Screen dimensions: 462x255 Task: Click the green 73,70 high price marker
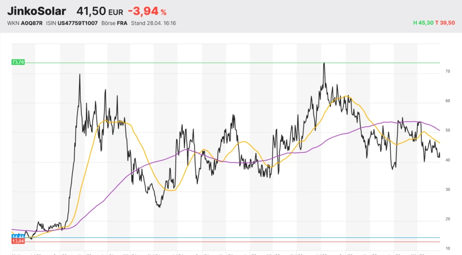(x=18, y=62)
